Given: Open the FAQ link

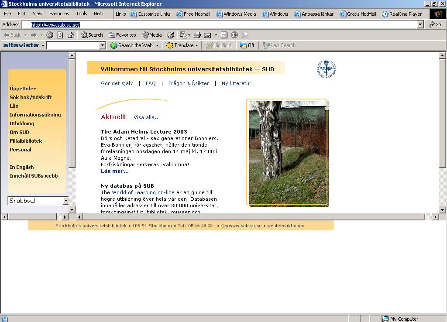Looking at the screenshot, I should [x=151, y=83].
